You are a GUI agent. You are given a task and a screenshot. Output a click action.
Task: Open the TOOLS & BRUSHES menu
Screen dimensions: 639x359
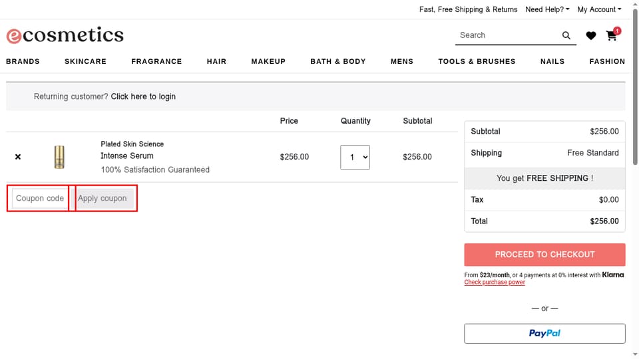[x=477, y=61]
